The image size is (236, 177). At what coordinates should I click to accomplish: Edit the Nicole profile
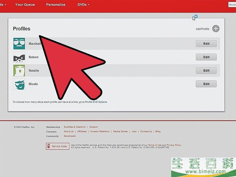(x=206, y=84)
